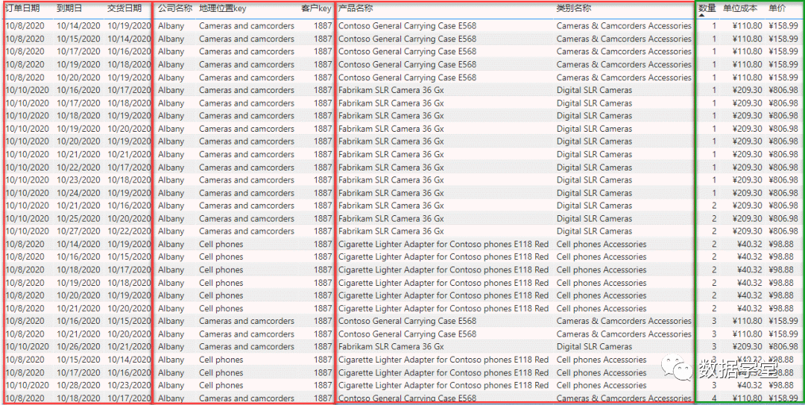Click ¥806.98 price in row due 10/24/2020
The image size is (805, 405).
click(x=783, y=193)
